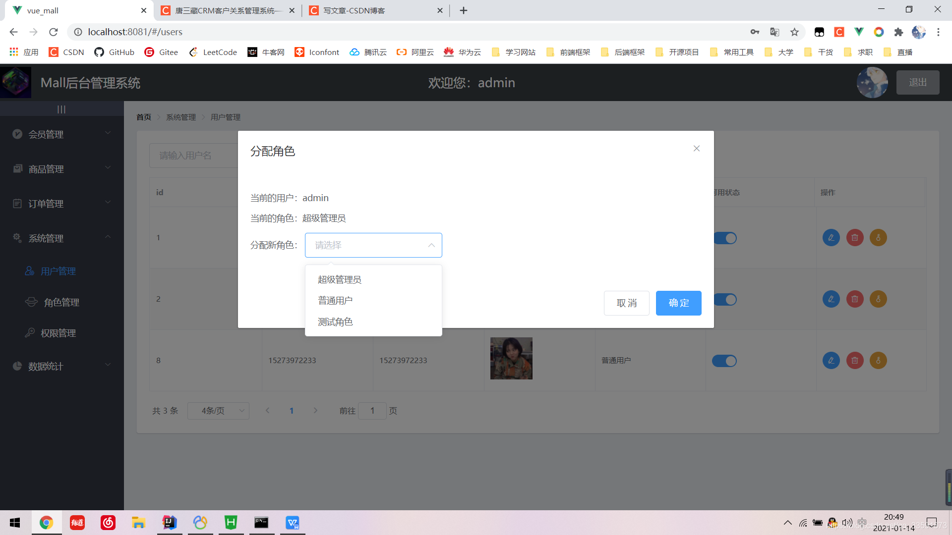Switch to the 唐三藏CRM browser tab

click(x=228, y=10)
